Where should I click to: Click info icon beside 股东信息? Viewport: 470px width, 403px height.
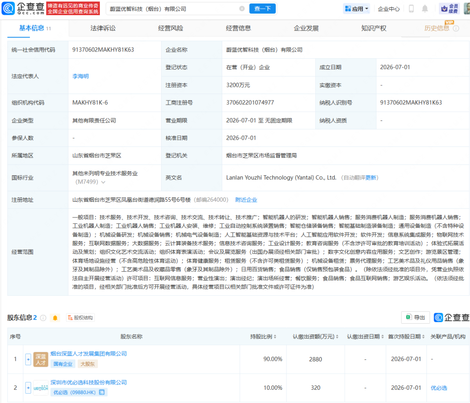coord(43,318)
